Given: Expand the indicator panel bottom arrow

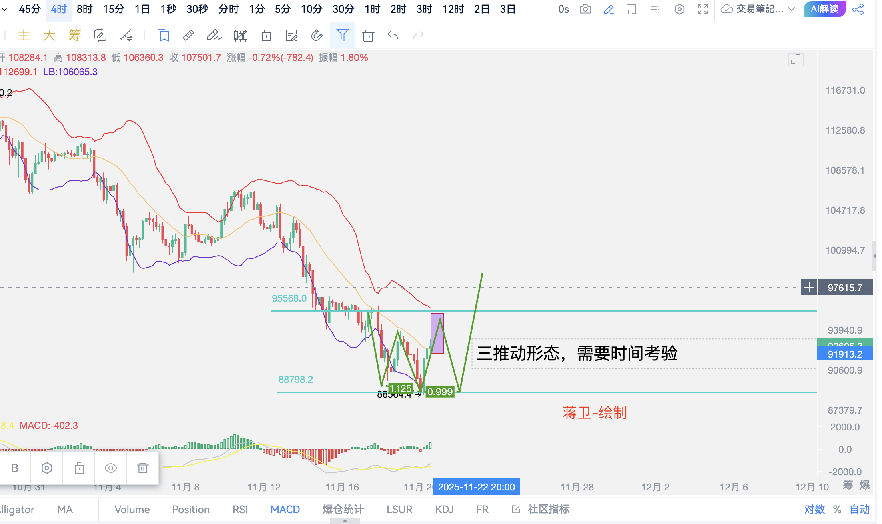Looking at the screenshot, I should [345, 521].
